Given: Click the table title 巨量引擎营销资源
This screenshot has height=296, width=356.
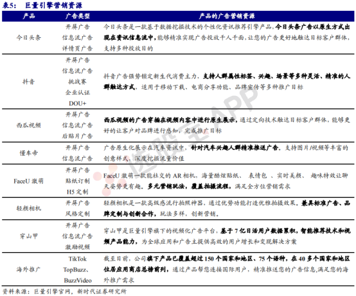Looking at the screenshot, I should pyautogui.click(x=53, y=5).
